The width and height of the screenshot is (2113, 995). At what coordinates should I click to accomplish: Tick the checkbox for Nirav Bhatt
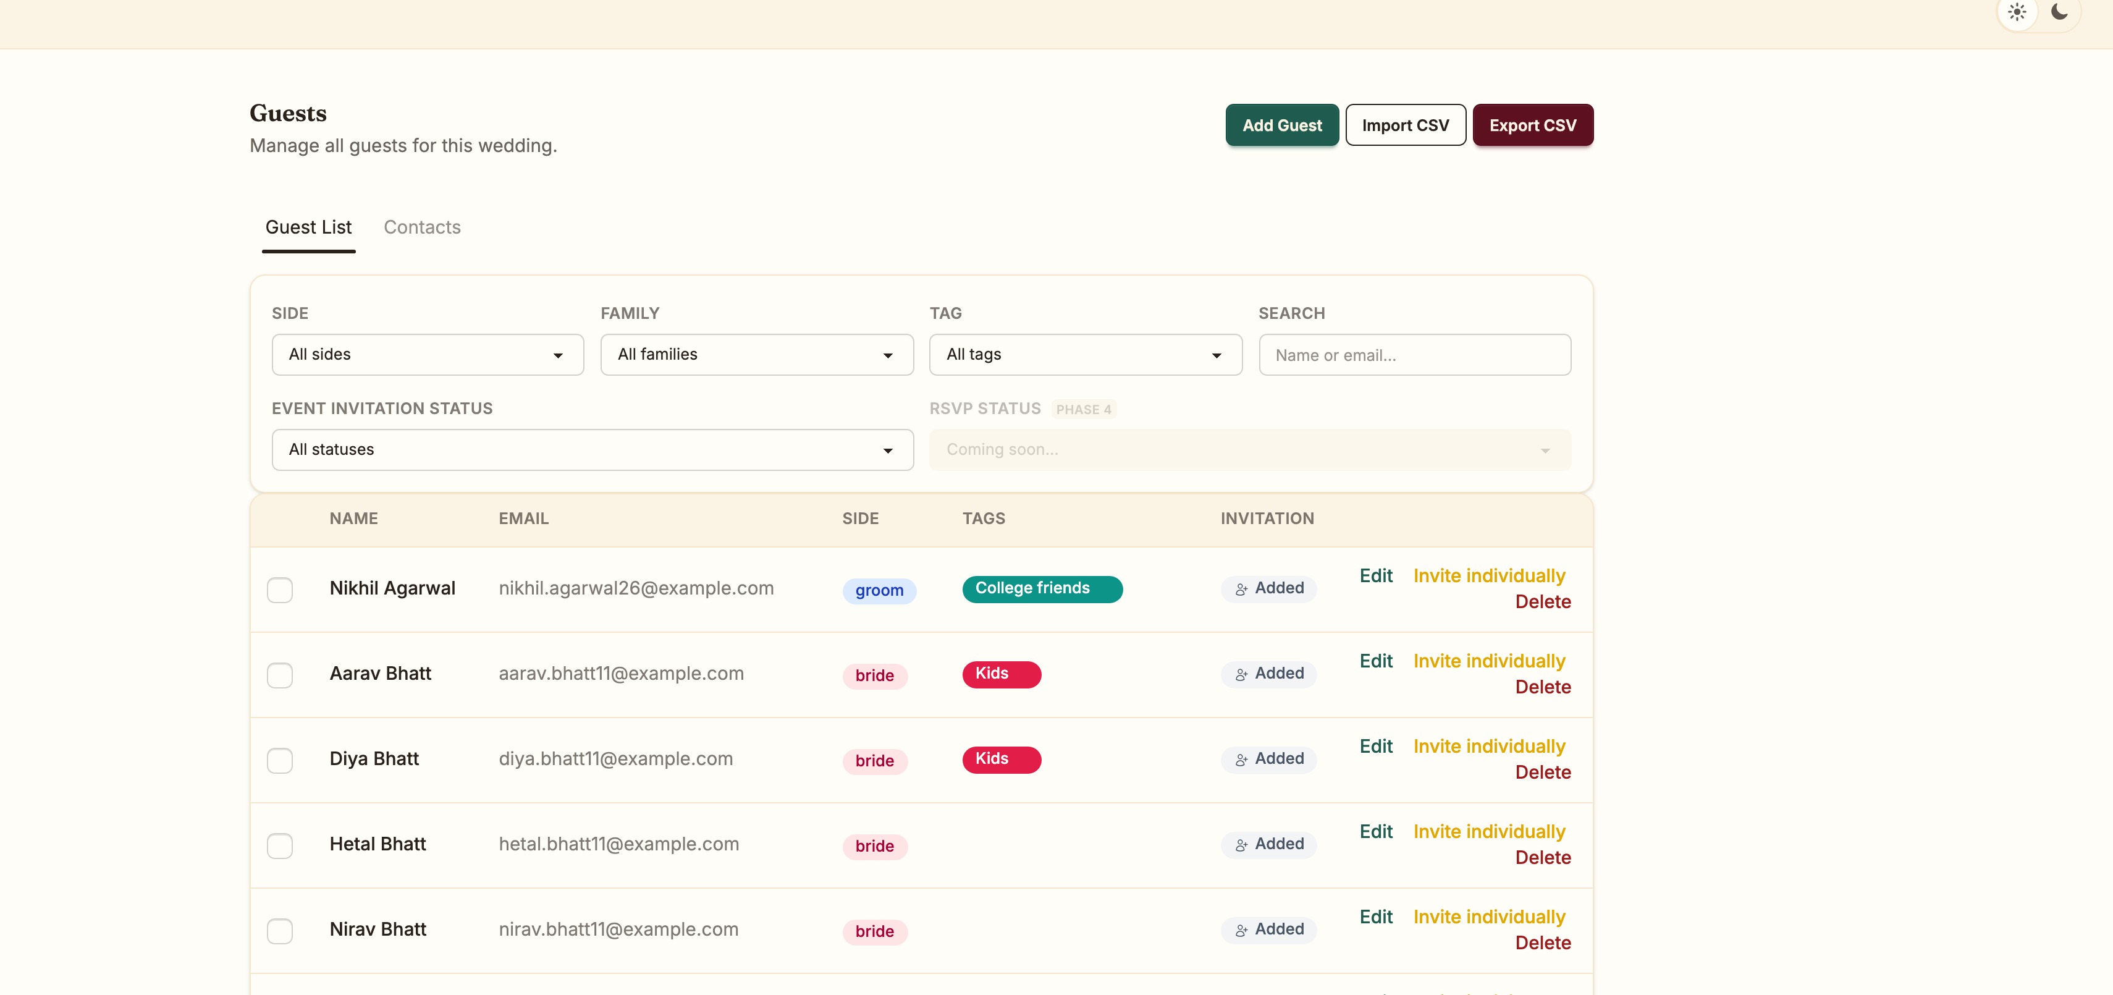pyautogui.click(x=280, y=931)
